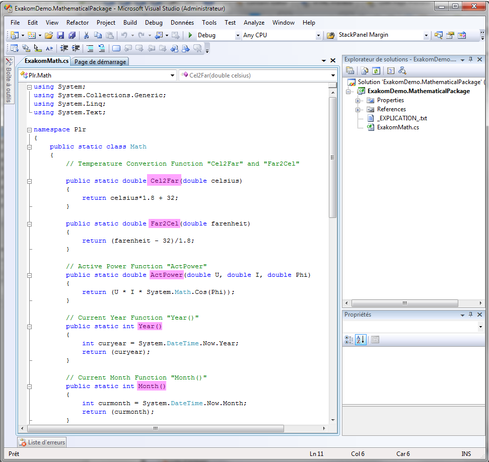Save the file with the floppy disk icon
The width and height of the screenshot is (489, 462).
[x=60, y=35]
